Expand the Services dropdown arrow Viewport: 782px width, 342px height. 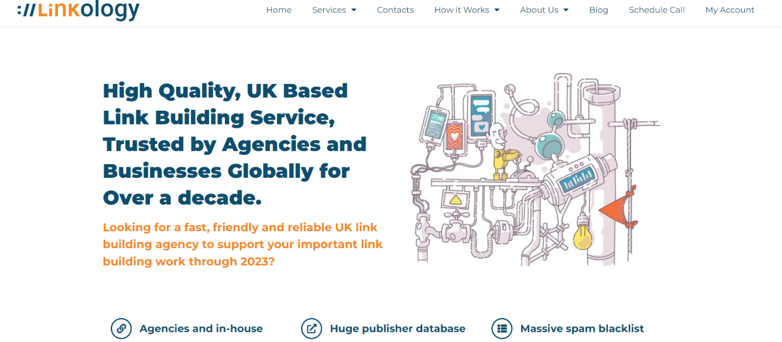tap(354, 10)
